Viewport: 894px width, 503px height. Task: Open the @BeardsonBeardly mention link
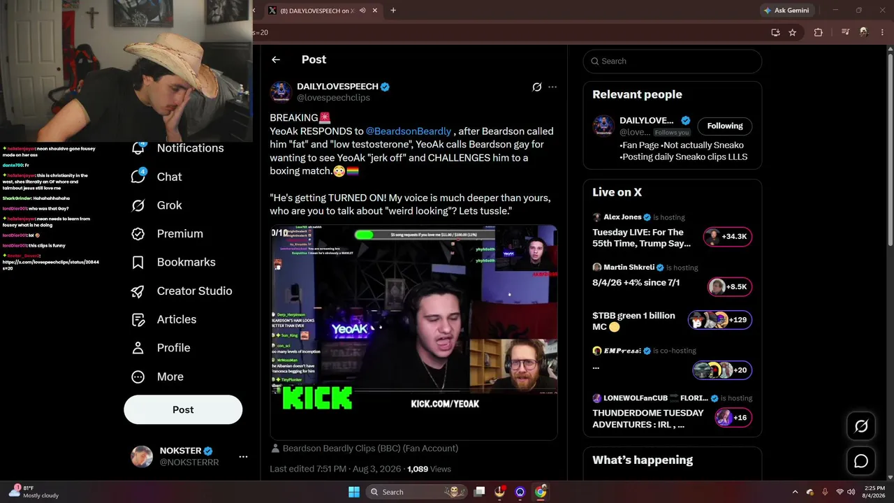(x=409, y=131)
